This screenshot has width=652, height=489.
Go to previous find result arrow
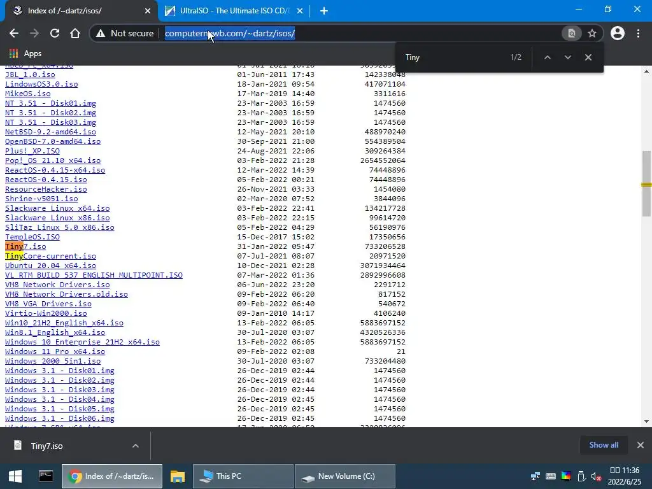click(x=548, y=57)
